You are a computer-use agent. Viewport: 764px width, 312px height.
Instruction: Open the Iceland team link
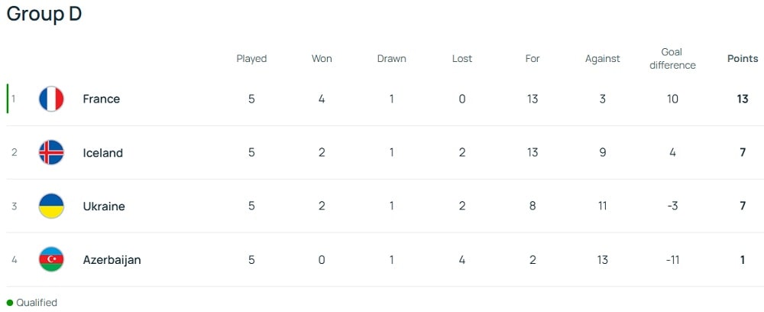[103, 153]
